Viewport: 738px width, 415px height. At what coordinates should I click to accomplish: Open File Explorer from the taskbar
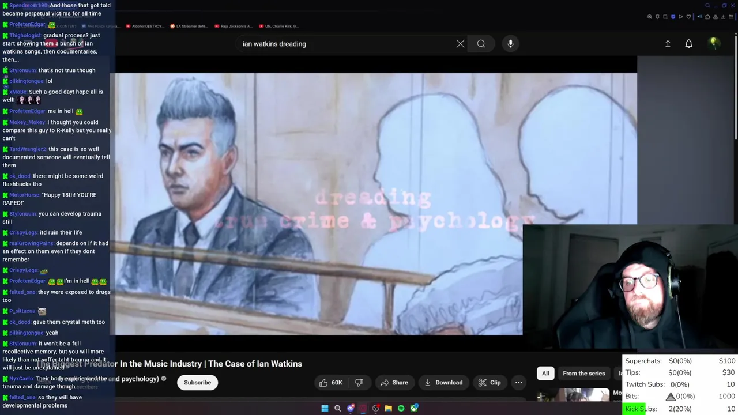(389, 408)
